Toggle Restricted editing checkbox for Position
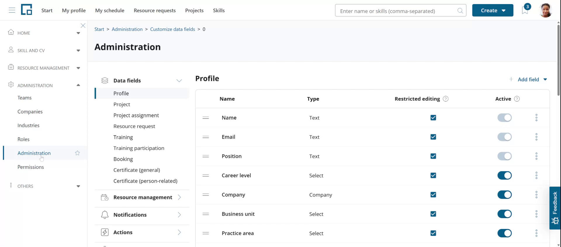Viewport: 561px width, 247px height. click(433, 156)
